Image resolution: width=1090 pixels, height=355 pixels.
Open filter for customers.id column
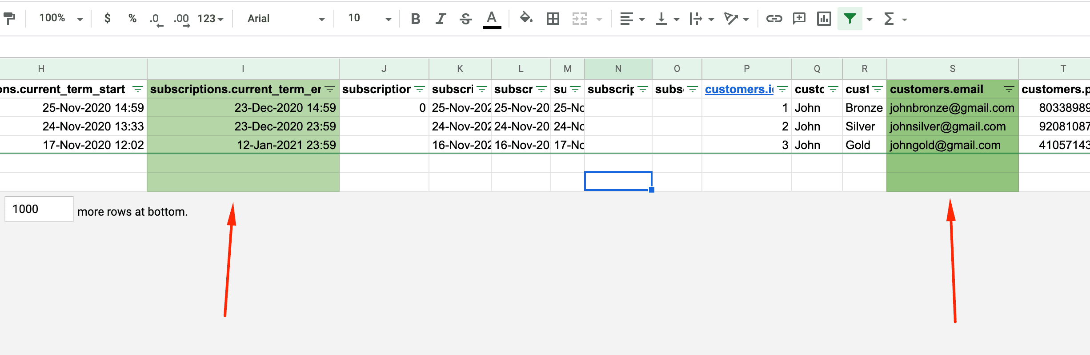pos(782,89)
